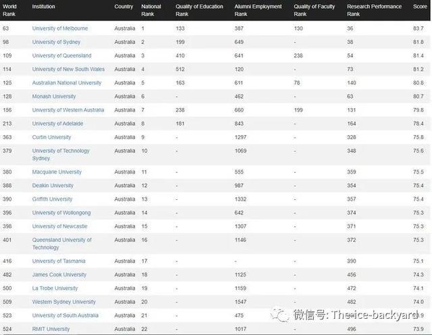Click the National Rank column header
This screenshot has height=335, width=432.
151,10
